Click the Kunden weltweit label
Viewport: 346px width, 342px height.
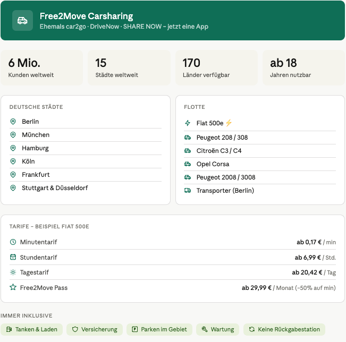tap(31, 75)
